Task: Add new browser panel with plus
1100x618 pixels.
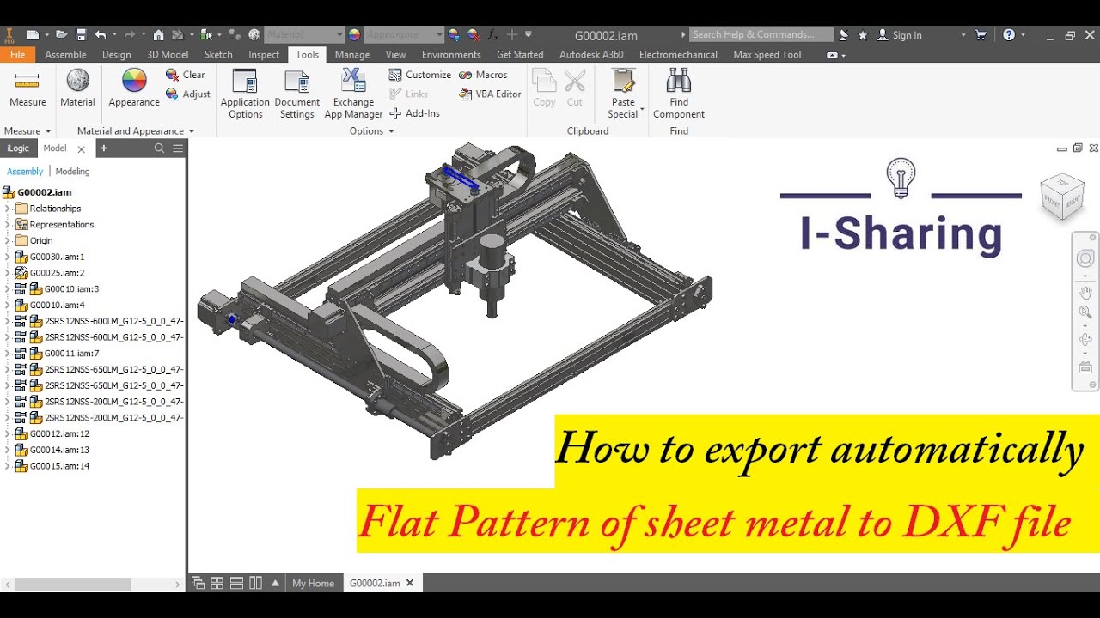Action: pyautogui.click(x=104, y=148)
